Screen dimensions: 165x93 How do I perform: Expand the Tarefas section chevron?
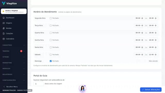click(x=24, y=51)
